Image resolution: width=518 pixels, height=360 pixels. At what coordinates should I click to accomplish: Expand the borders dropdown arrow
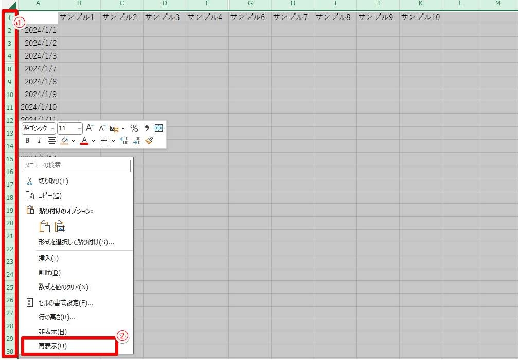113,141
